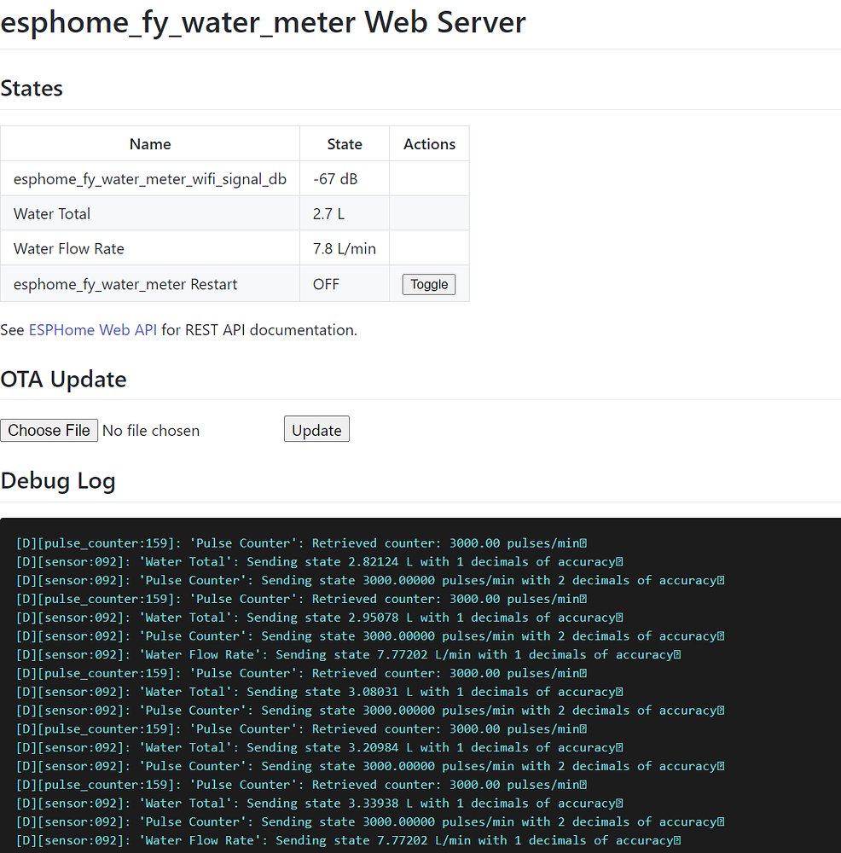Click the page title esphome_fy_water_meter Web Server
841x853 pixels.
click(263, 22)
